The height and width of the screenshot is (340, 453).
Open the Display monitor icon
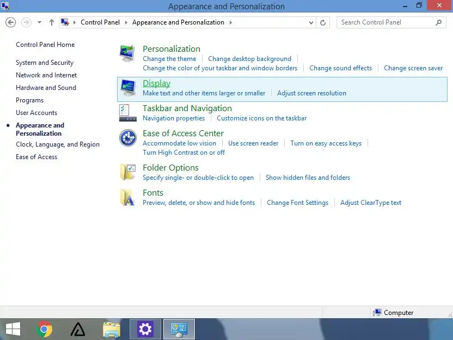[x=128, y=88]
